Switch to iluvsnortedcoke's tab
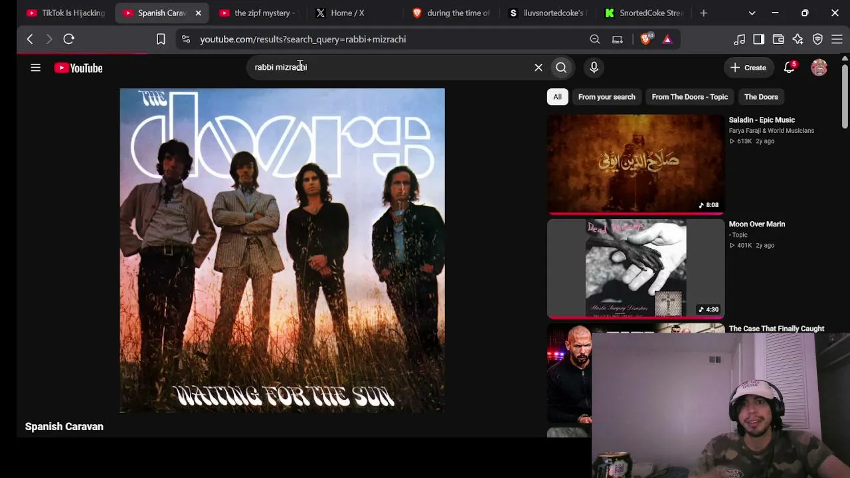Image resolution: width=850 pixels, height=478 pixels. point(547,13)
